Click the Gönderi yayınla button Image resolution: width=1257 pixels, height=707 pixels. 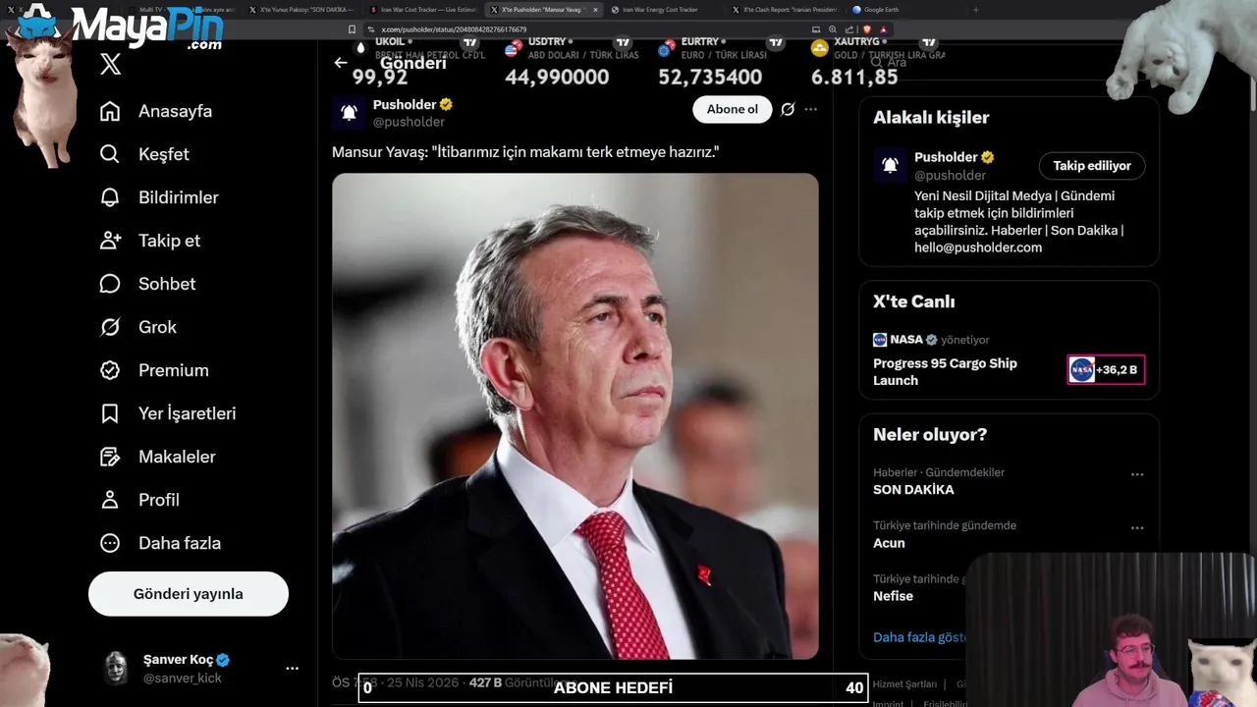click(x=189, y=594)
